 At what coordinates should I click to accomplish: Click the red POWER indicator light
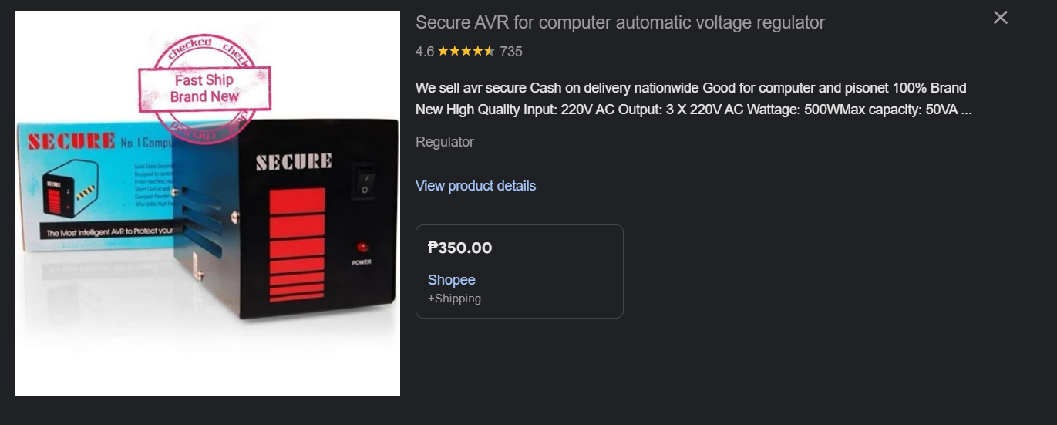361,248
